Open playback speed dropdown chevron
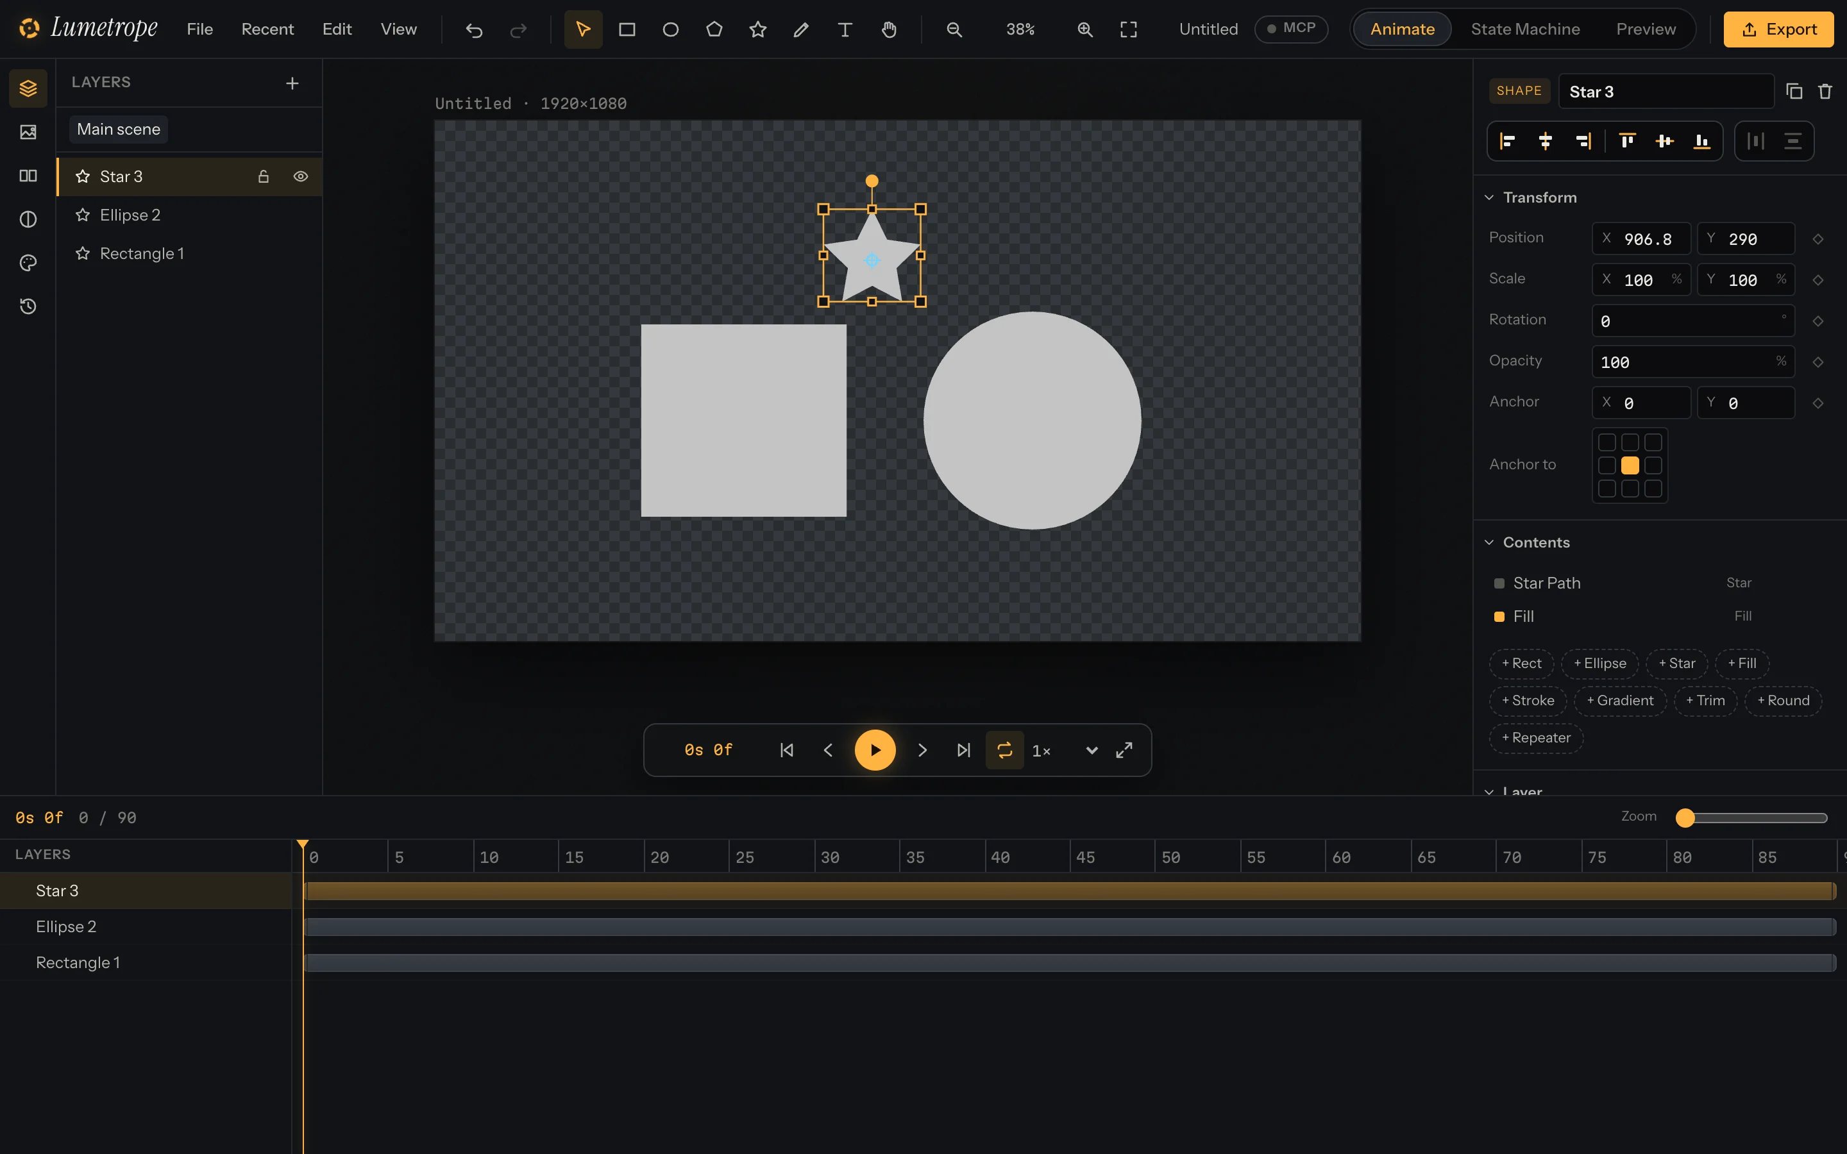 tap(1092, 750)
